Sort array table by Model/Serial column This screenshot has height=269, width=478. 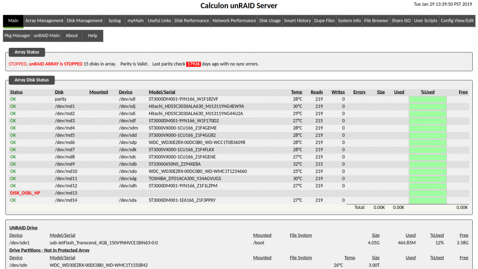[162, 92]
